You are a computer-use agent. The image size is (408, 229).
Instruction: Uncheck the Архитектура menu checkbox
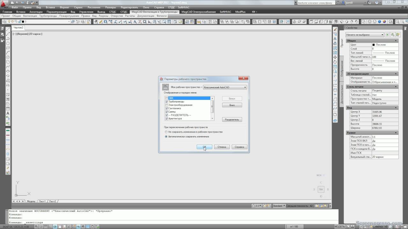pos(166,119)
